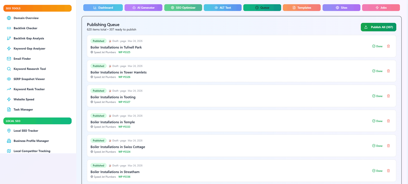Delete Boiler Installations in Tufnell Park item
The image size is (408, 184).
[388, 46]
